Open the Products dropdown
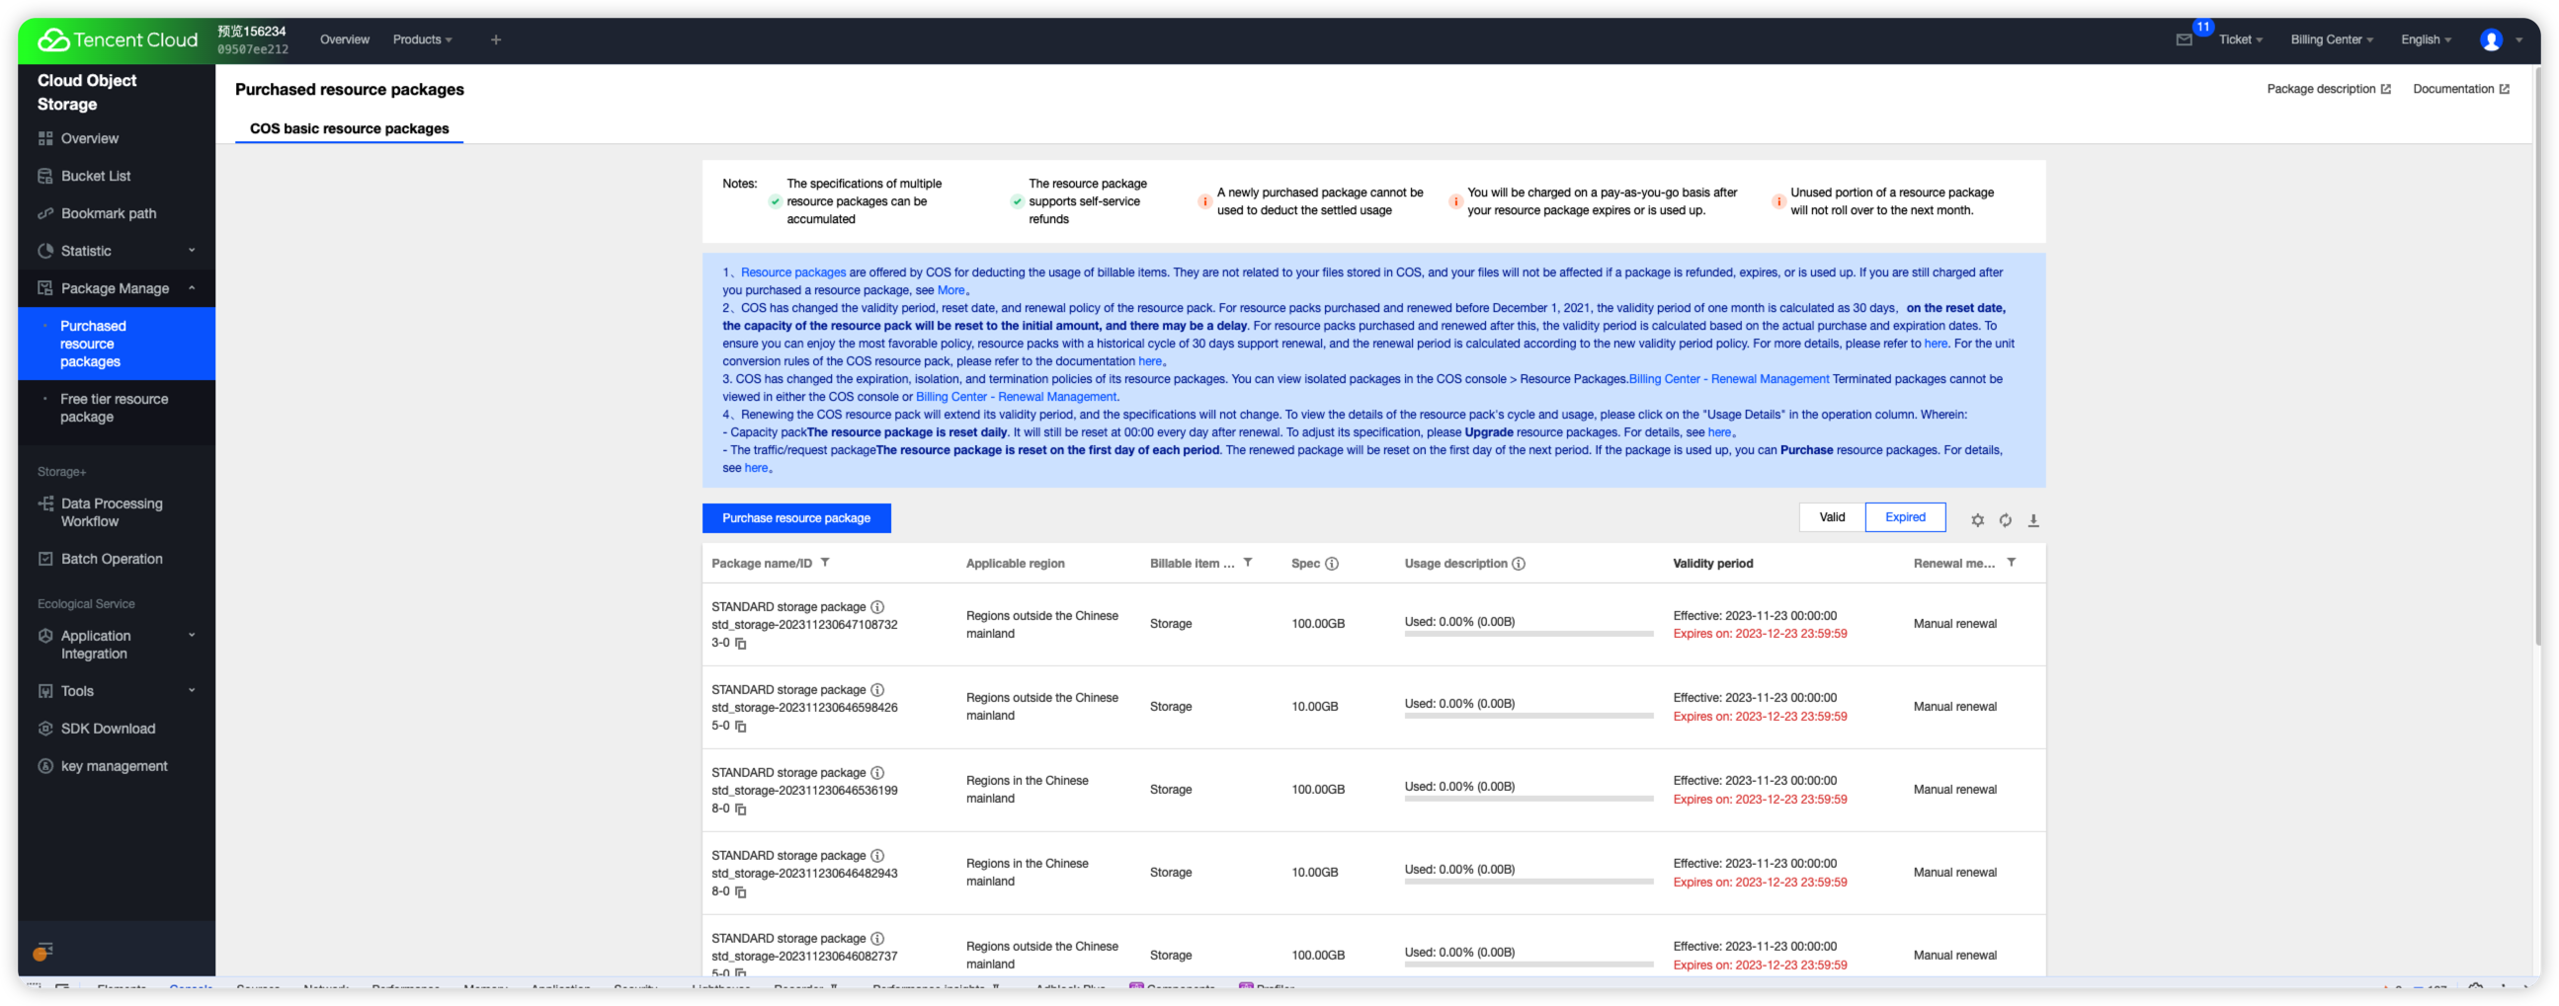2559x1006 pixels. click(x=422, y=39)
